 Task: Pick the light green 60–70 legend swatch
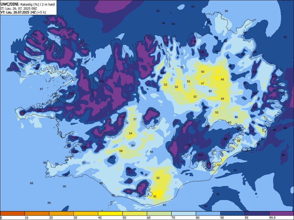[159, 214]
